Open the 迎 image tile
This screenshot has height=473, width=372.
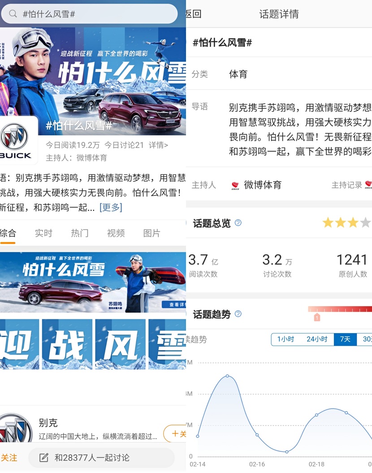tap(19, 344)
